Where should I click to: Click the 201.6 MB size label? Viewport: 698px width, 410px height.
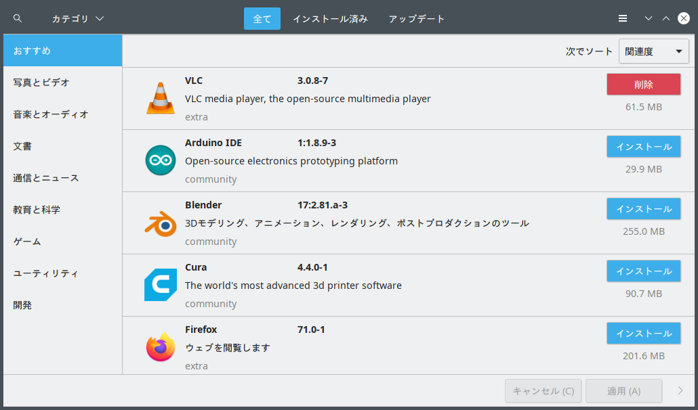(x=643, y=356)
